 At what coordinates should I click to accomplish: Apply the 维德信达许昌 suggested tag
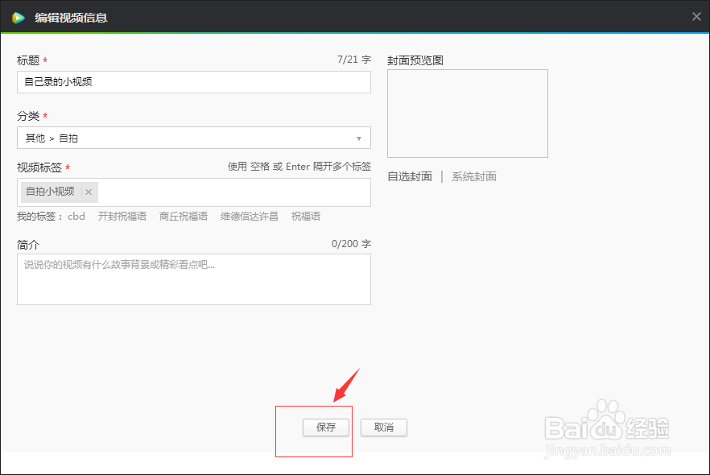[x=249, y=216]
